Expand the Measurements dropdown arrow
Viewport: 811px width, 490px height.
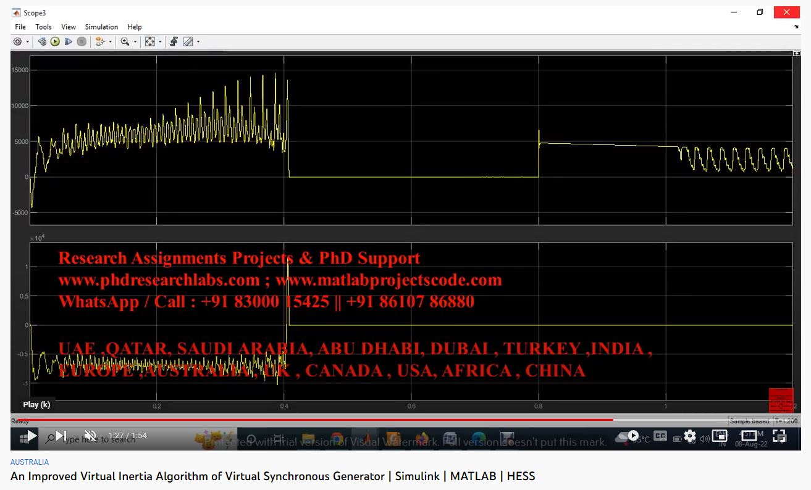[198, 42]
